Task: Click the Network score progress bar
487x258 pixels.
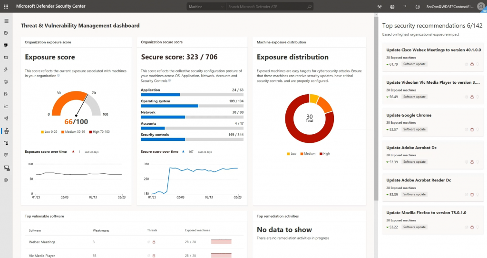Action: [x=192, y=117]
